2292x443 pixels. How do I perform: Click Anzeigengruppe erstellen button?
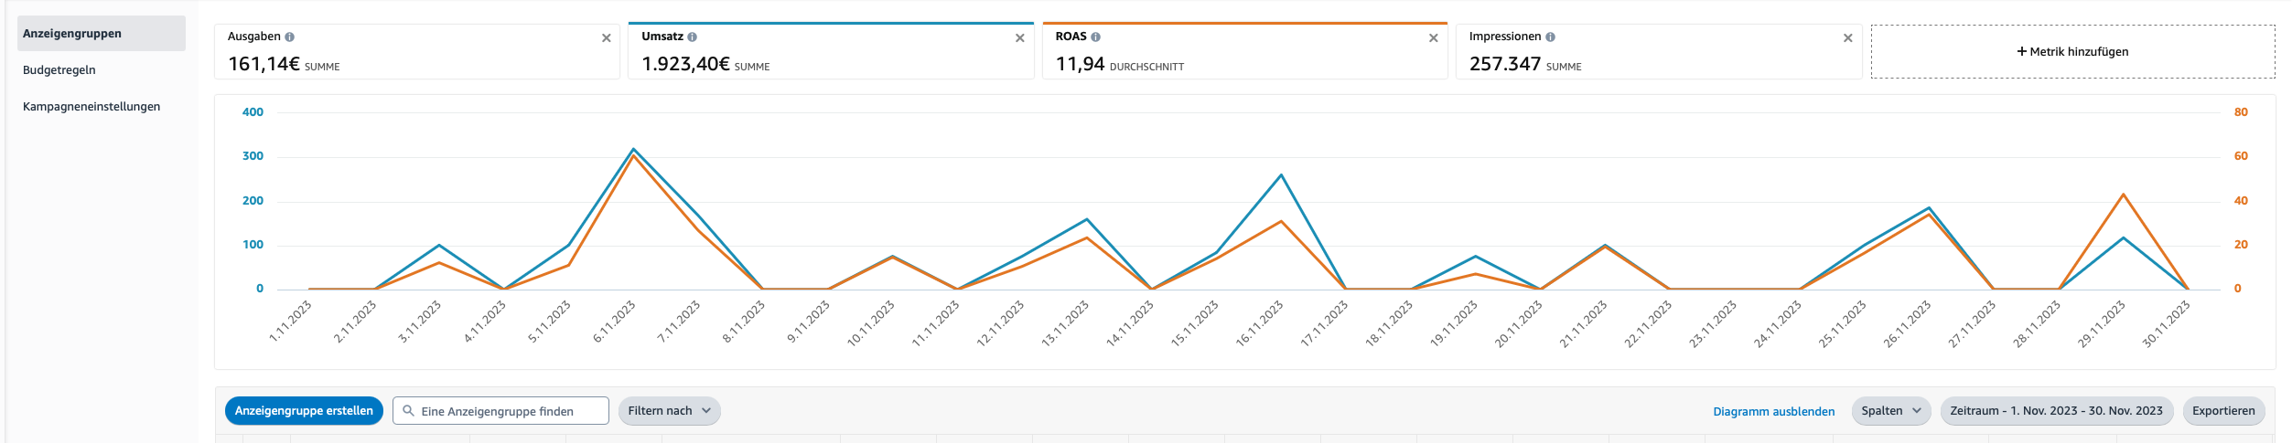304,411
